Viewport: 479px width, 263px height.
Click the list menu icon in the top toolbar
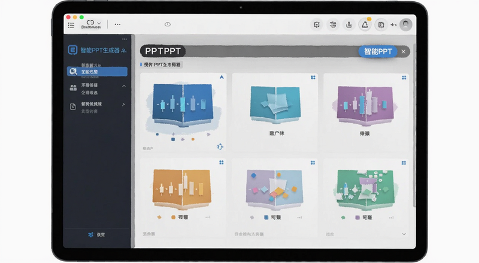71,25
